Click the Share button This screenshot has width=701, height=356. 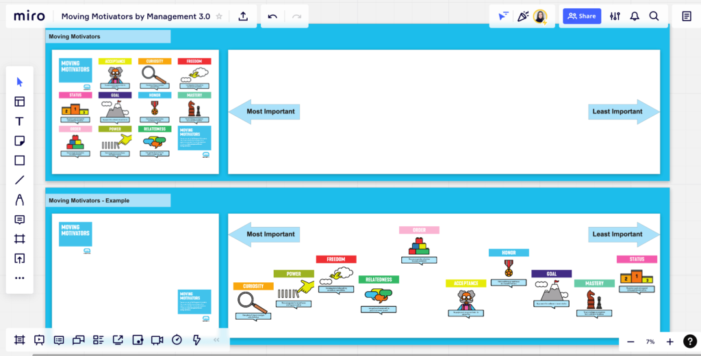pyautogui.click(x=581, y=16)
